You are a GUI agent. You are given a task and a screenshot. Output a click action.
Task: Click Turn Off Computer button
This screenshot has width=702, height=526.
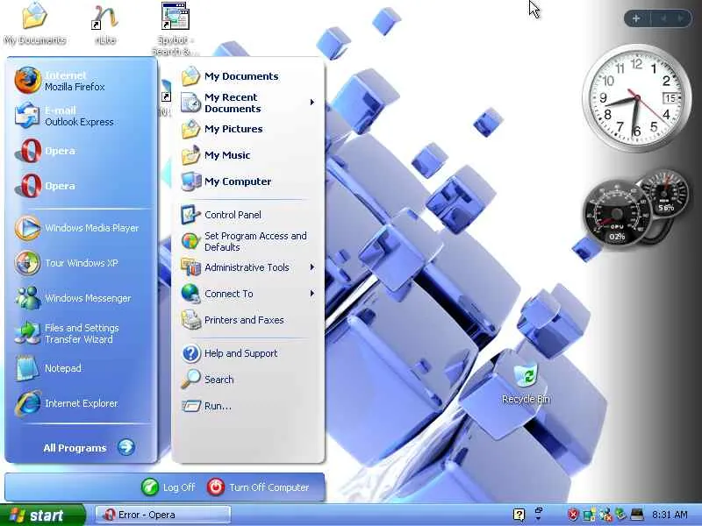point(258,487)
